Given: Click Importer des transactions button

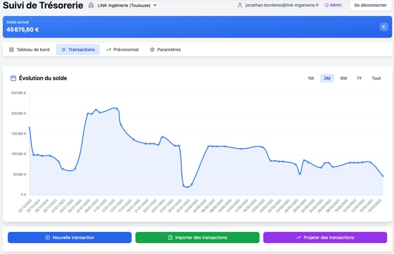Looking at the screenshot, I should 198,238.
